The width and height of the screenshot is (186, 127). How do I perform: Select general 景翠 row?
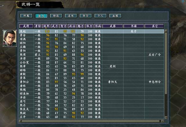tap(91, 78)
